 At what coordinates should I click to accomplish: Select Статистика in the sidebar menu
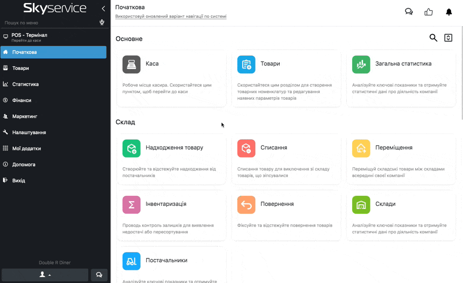click(x=26, y=84)
